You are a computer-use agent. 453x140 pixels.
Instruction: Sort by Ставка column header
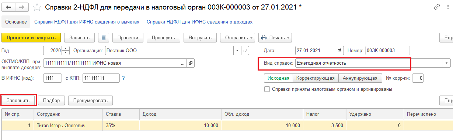(121, 114)
